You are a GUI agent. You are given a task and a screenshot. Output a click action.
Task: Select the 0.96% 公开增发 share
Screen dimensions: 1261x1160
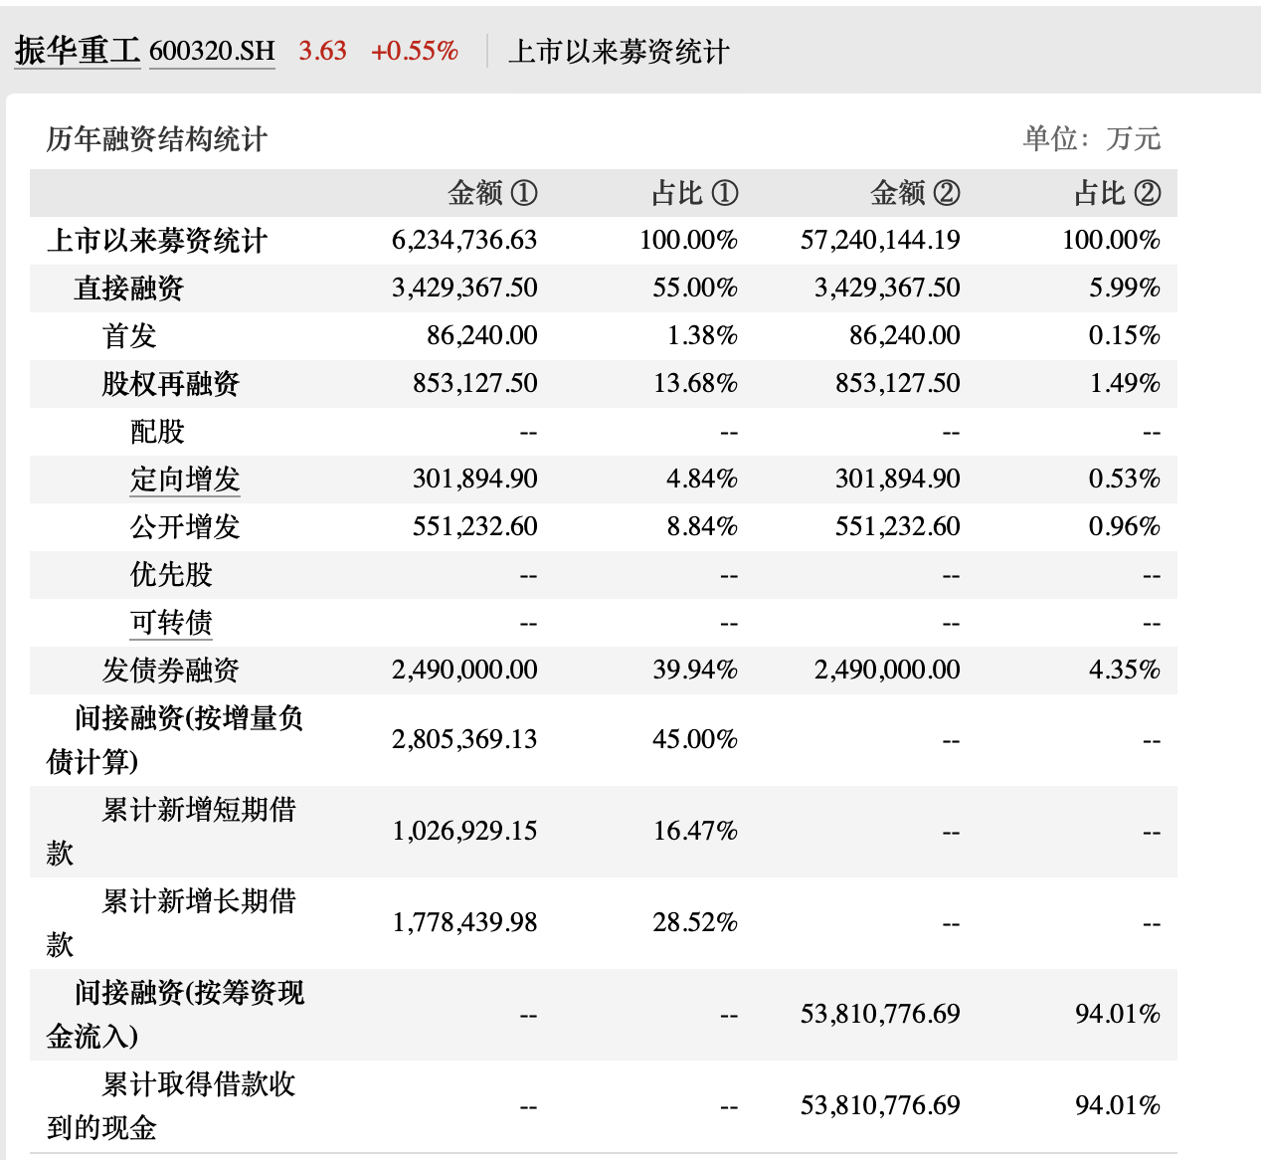(x=1125, y=526)
